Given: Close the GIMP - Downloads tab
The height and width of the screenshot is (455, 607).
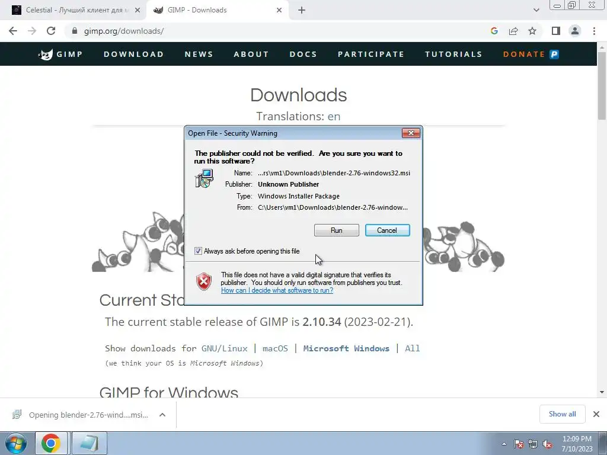Looking at the screenshot, I should (x=279, y=11).
